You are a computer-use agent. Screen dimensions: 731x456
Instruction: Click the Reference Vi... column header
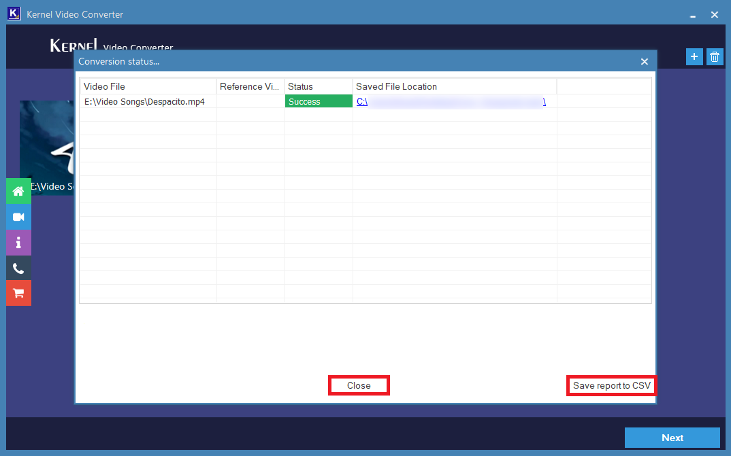(x=250, y=86)
